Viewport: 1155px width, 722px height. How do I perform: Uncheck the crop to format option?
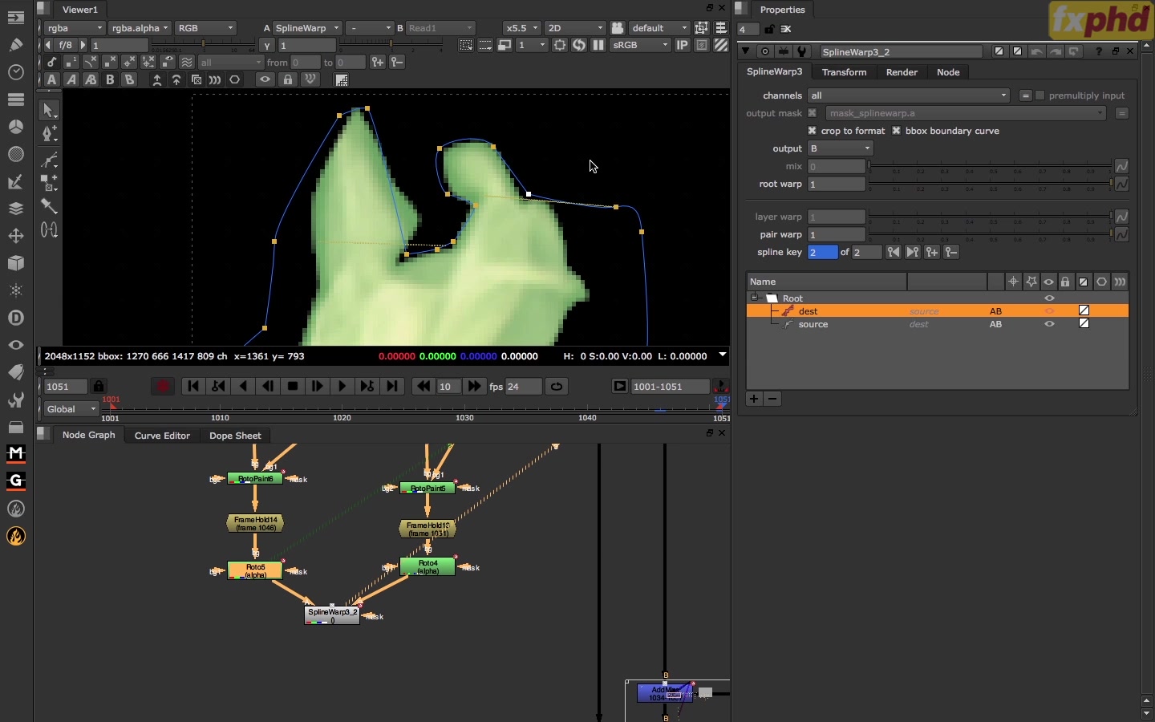pos(813,131)
